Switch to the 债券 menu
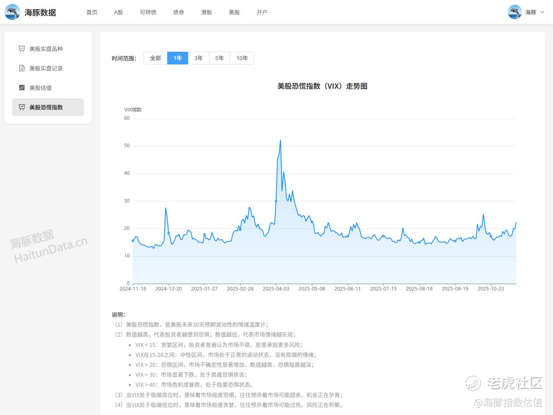Screen dimensions: 553x415 coord(179,12)
